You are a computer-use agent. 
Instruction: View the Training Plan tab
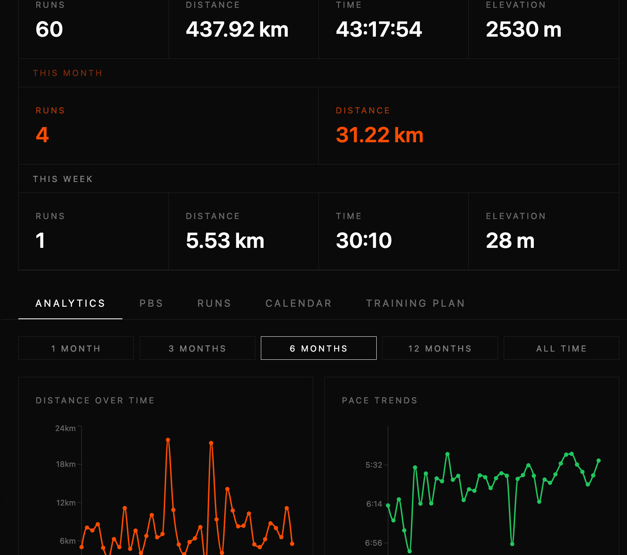[x=415, y=303]
